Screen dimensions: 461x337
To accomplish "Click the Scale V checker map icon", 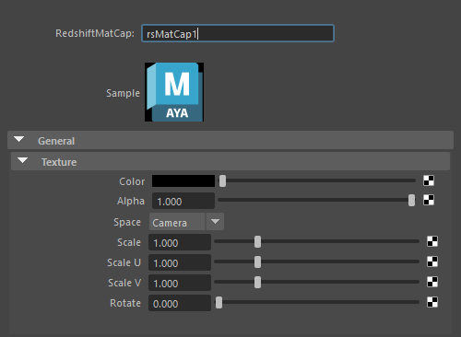I will [x=432, y=282].
